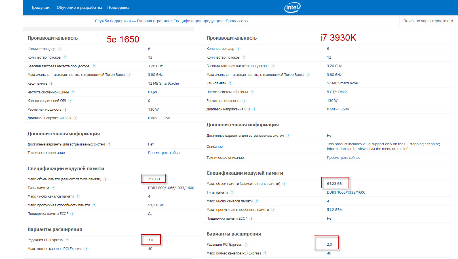
Task: Select the VT-d C2 stepping description text
Action: [383, 146]
